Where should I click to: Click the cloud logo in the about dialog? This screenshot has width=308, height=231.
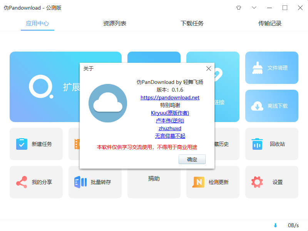tap(108, 103)
